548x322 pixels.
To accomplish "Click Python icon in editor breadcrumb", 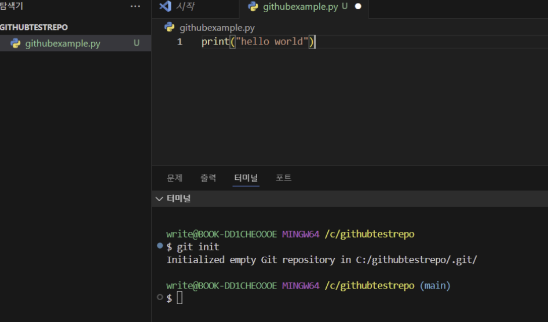I will coord(170,27).
